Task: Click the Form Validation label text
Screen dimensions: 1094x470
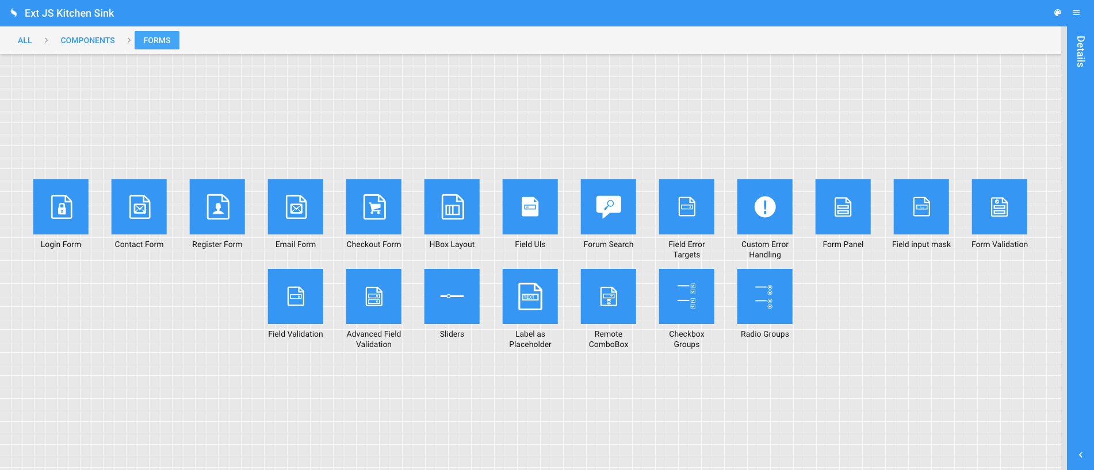Action: tap(1000, 244)
